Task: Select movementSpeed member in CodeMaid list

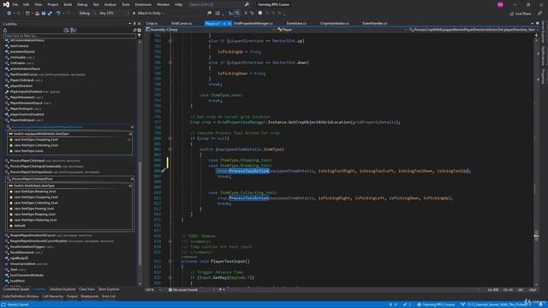Action: pyautogui.click(x=22, y=51)
